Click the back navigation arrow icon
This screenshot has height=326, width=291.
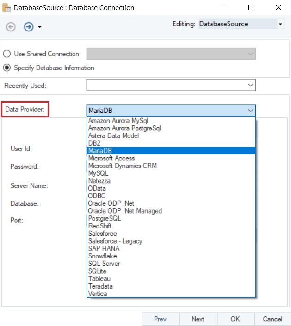(11, 27)
